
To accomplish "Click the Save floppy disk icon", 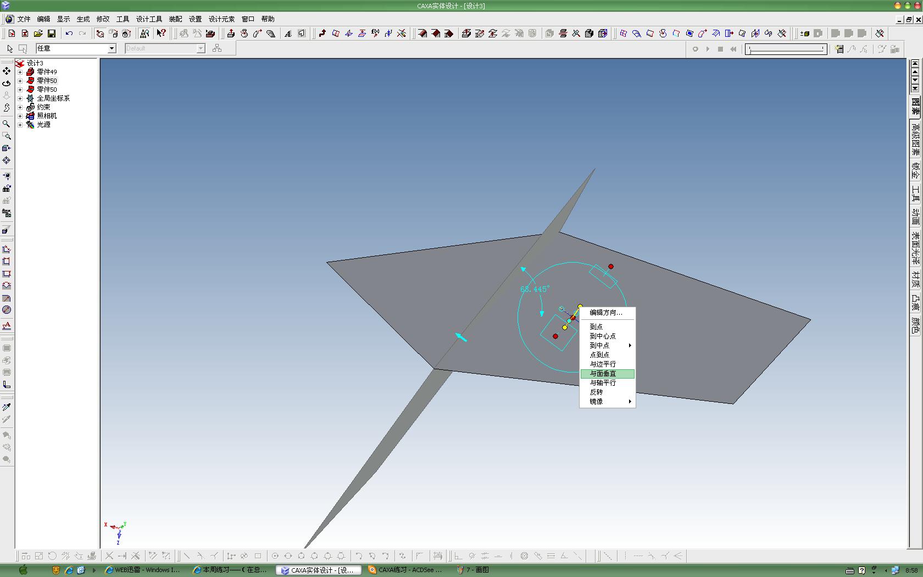I will click(x=52, y=34).
